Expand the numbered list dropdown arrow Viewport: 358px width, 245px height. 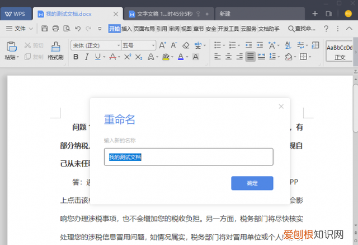(x=239, y=45)
